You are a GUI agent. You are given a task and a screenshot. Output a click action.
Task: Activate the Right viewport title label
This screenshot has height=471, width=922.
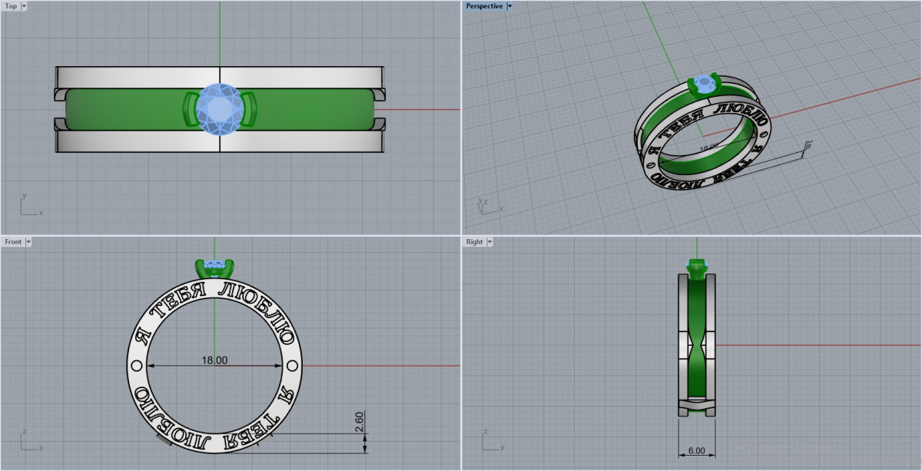click(x=474, y=242)
